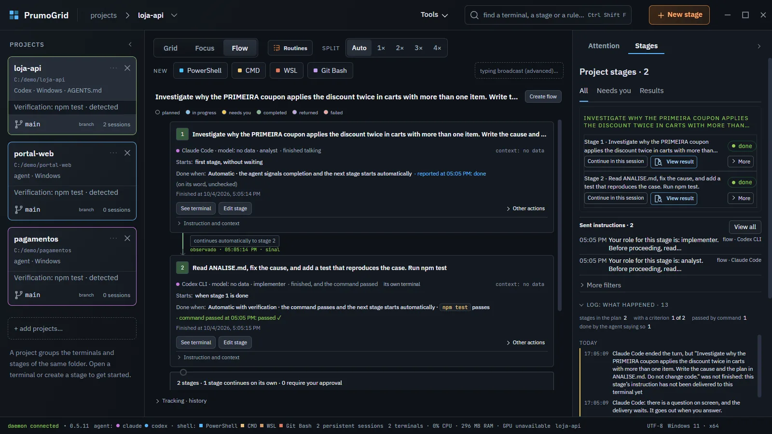Set split mode to Auto
This screenshot has height=434, width=772.
point(359,48)
